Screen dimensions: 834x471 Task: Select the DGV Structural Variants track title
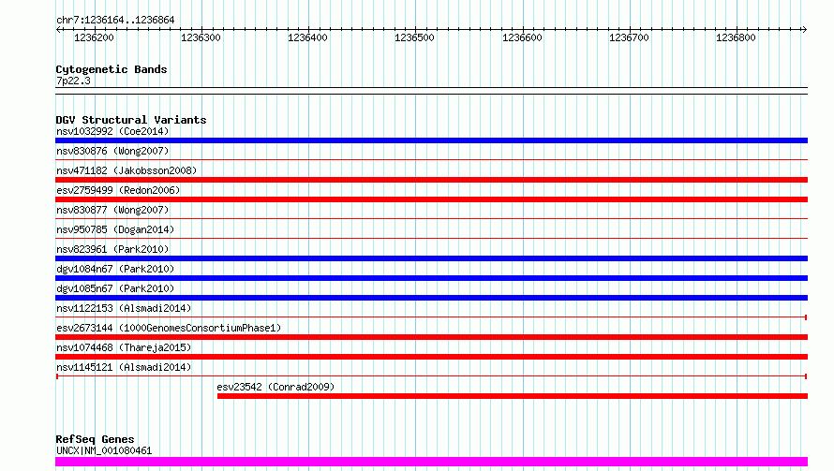coord(131,120)
